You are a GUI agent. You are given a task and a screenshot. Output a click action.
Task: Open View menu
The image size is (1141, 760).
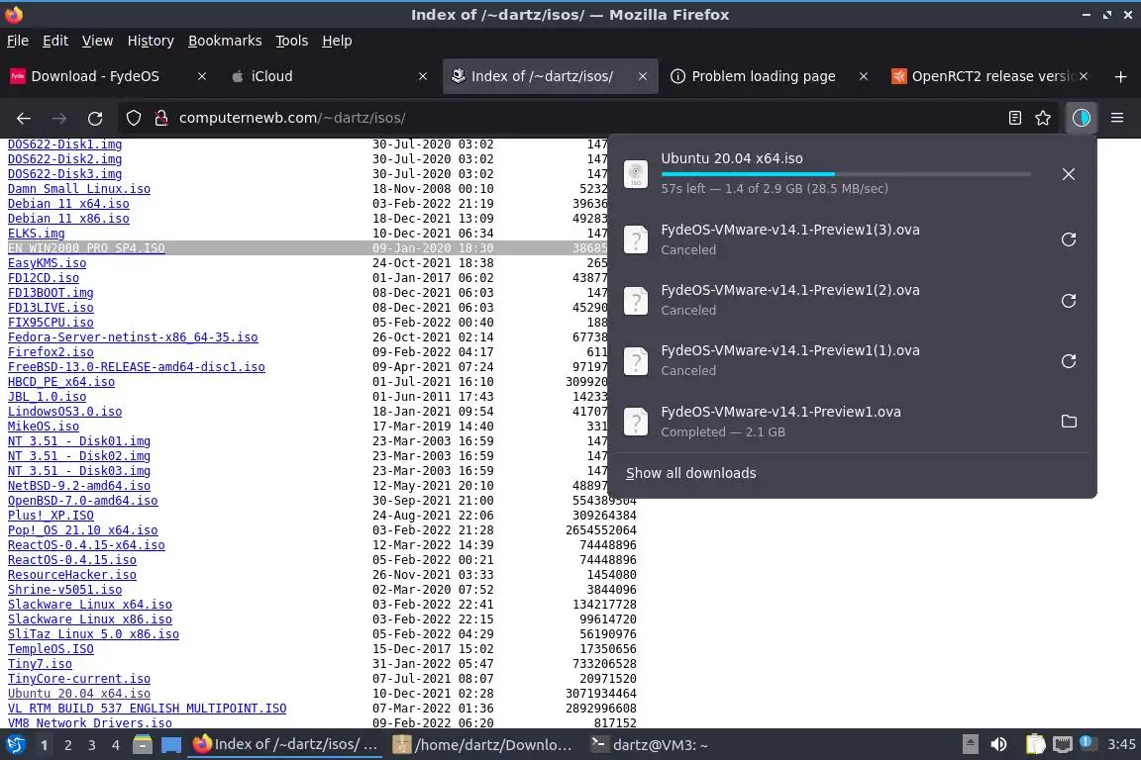click(97, 41)
